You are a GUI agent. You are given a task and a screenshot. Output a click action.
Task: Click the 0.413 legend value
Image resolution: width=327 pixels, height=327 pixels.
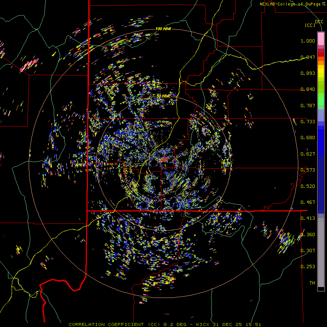point(308,218)
